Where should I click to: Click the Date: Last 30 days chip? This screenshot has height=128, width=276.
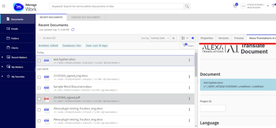[x=97, y=46]
